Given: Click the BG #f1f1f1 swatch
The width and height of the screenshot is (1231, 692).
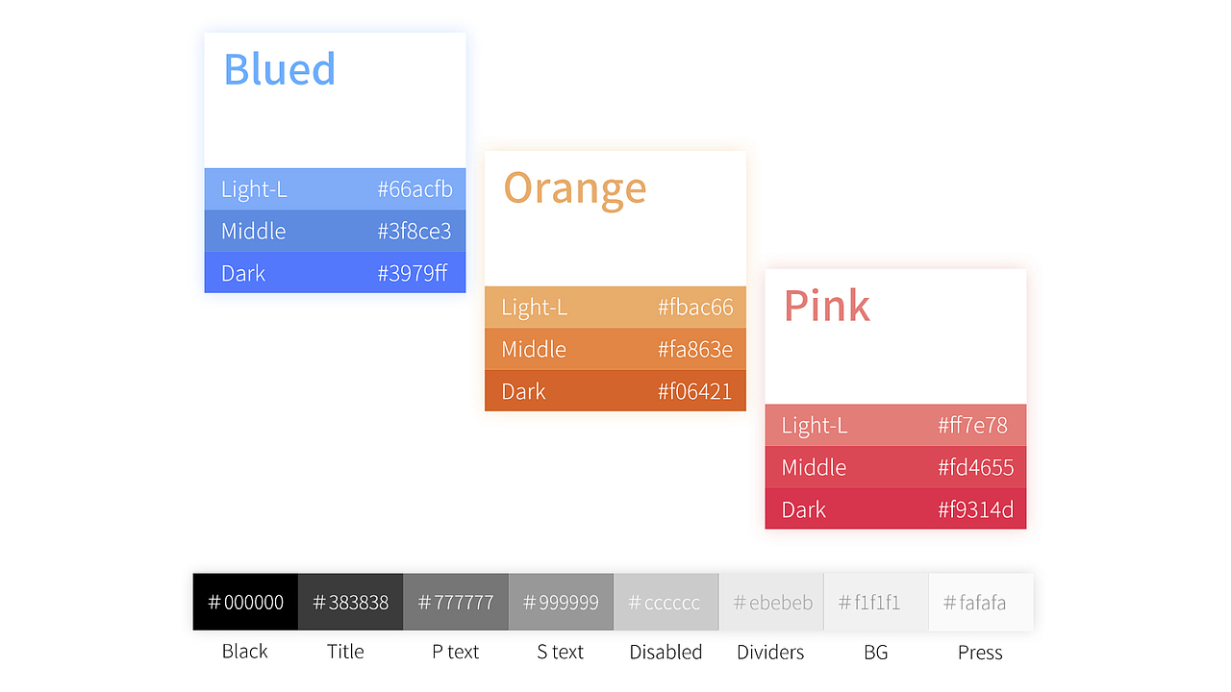Looking at the screenshot, I should pos(876,603).
